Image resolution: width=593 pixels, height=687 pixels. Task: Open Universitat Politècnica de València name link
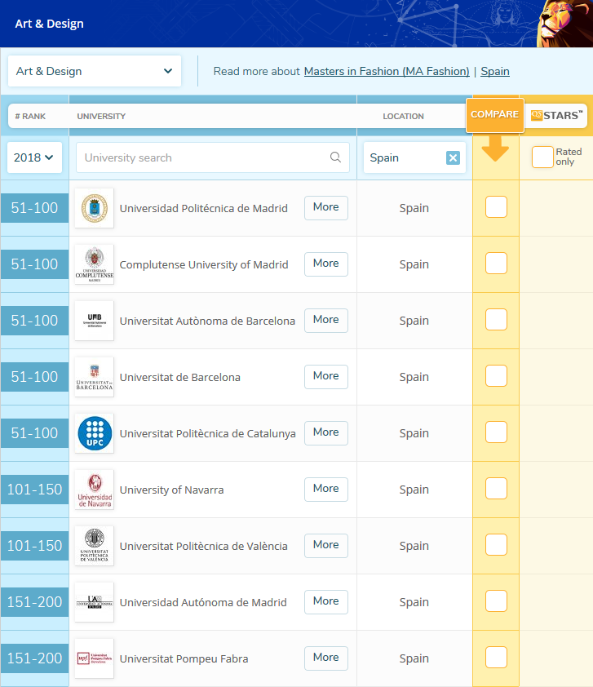tap(204, 547)
